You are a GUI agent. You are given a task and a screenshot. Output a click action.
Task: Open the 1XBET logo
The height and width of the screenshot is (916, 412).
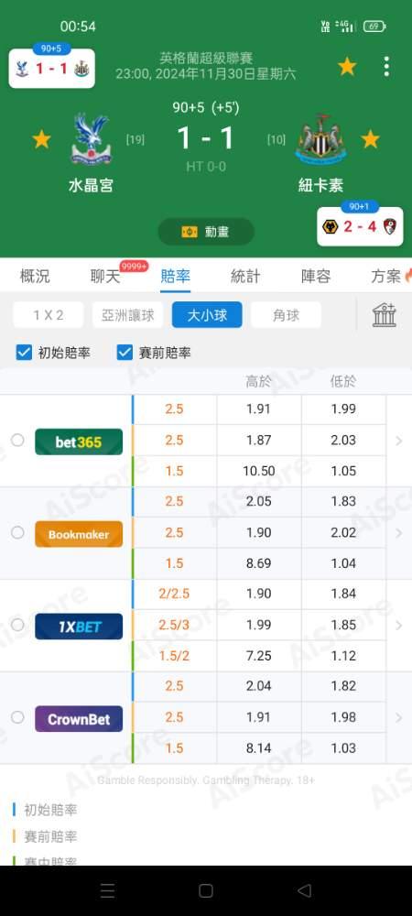pos(79,627)
